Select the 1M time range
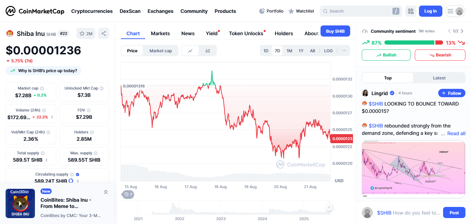This screenshot has height=224, width=471. point(289,51)
